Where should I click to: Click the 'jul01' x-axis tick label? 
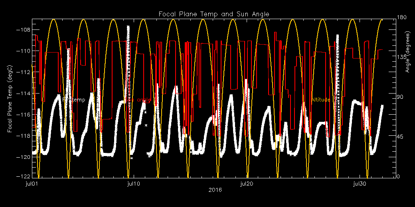pyautogui.click(x=32, y=184)
